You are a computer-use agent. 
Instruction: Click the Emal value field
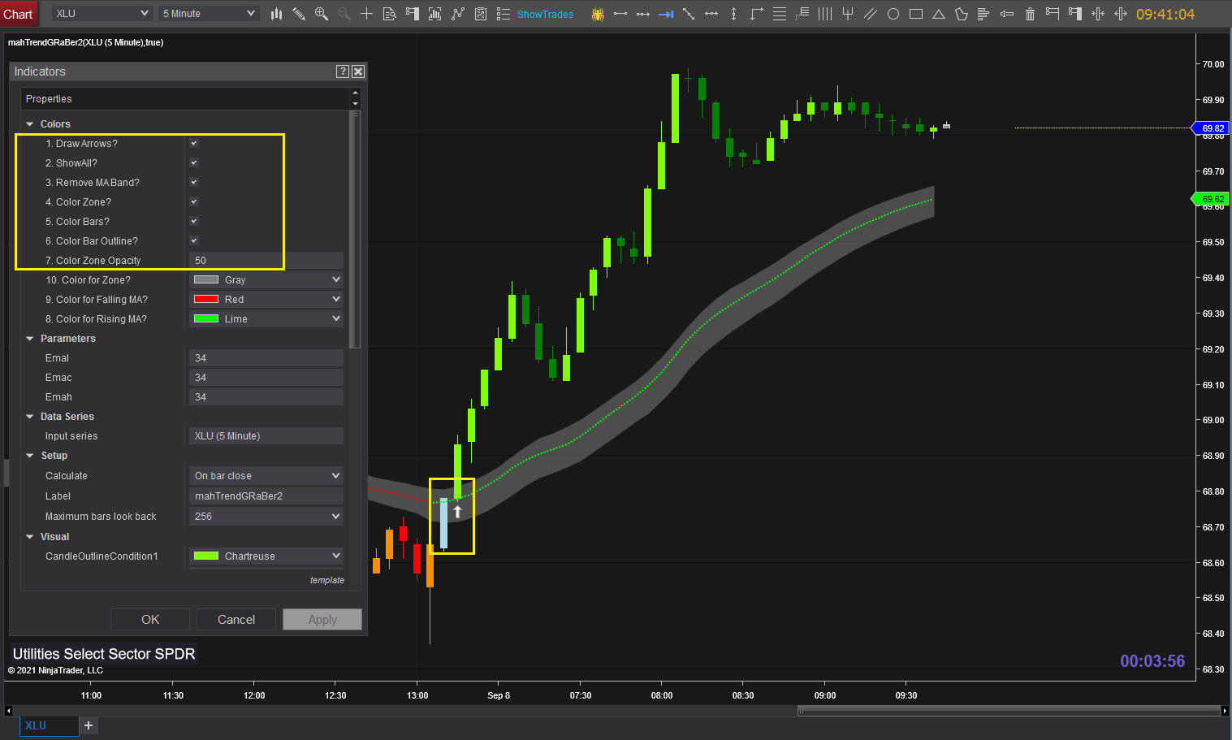[266, 358]
